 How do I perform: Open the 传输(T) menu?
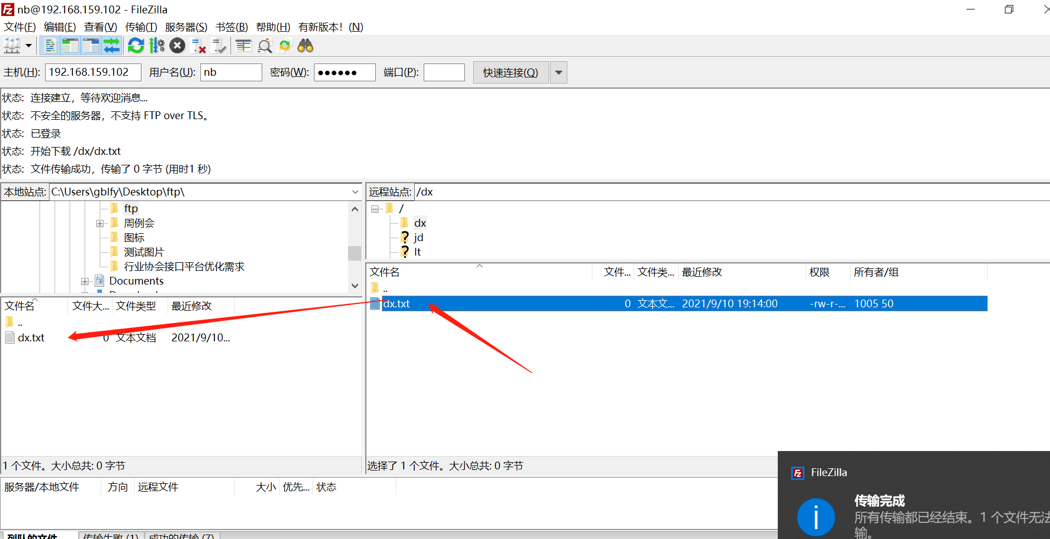[141, 27]
